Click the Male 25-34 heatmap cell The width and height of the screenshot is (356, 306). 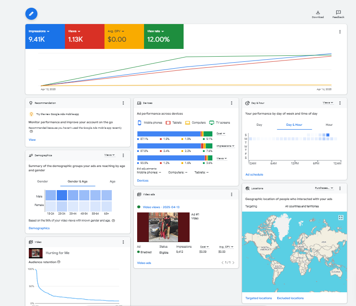tap(61, 195)
